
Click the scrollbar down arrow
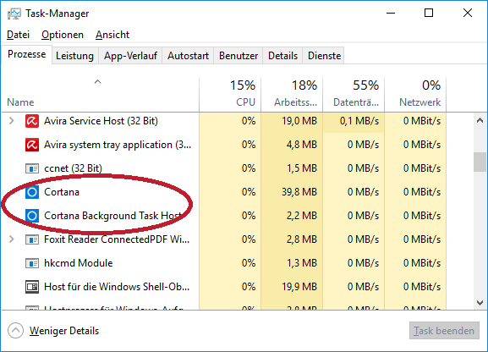pos(480,302)
